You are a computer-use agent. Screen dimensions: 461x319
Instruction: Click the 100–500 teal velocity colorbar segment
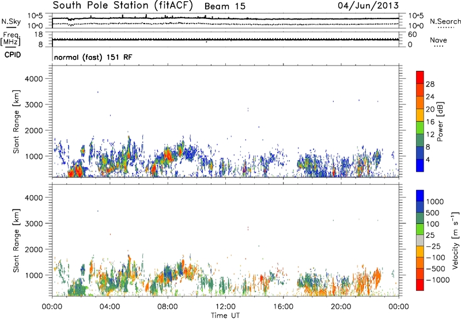point(420,218)
